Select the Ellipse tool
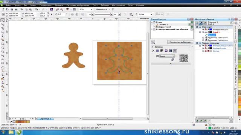Screen dimensions: 241x135 (x=3, y=48)
